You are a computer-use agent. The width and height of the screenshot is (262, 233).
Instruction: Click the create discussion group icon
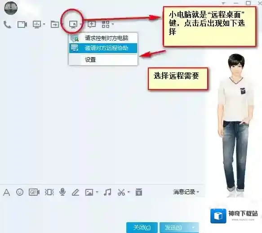(x=92, y=24)
